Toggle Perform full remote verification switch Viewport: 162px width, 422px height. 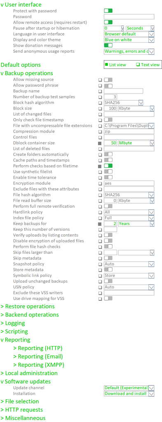[x=108, y=206]
